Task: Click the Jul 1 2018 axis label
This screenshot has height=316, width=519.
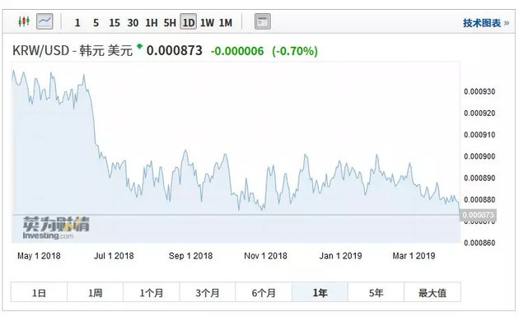Action: point(114,255)
